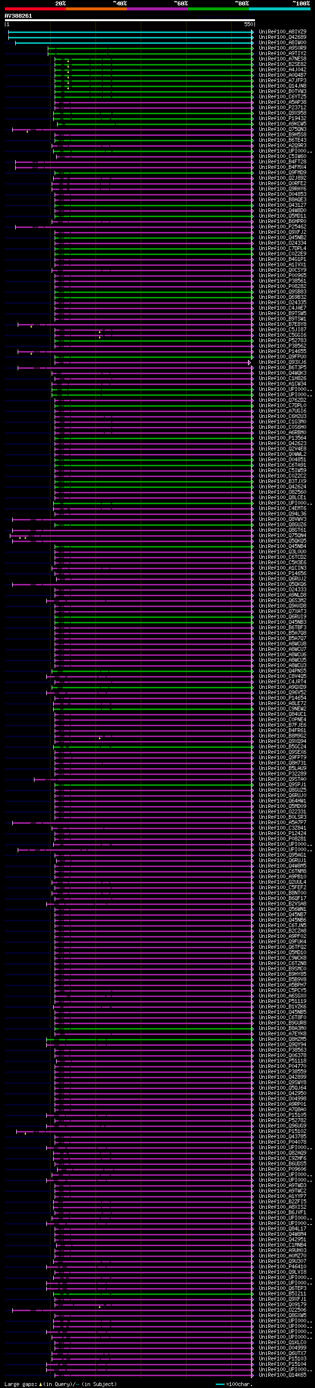
Task: Select hit label UniRef100_C1H826
Action: (x=283, y=378)
